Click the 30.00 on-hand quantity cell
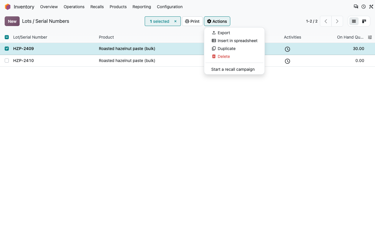This screenshot has height=234, width=375. 359,49
